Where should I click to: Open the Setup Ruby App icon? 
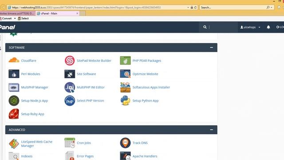(14, 114)
